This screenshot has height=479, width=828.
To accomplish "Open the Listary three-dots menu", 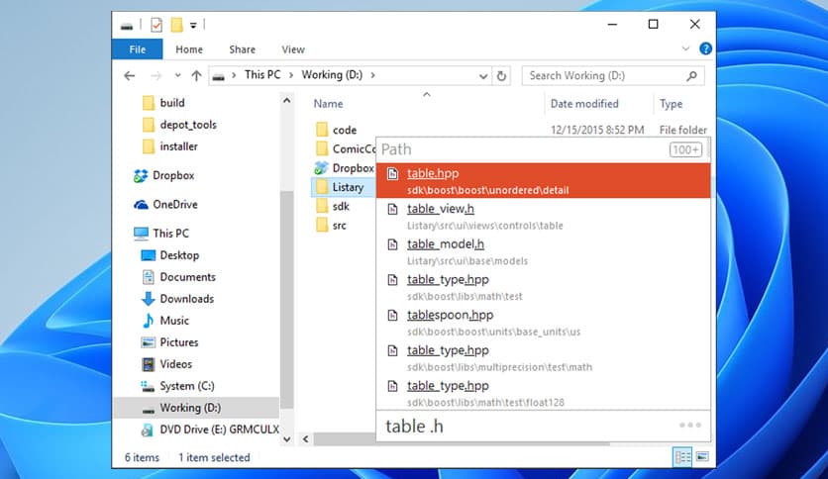I will (x=690, y=426).
